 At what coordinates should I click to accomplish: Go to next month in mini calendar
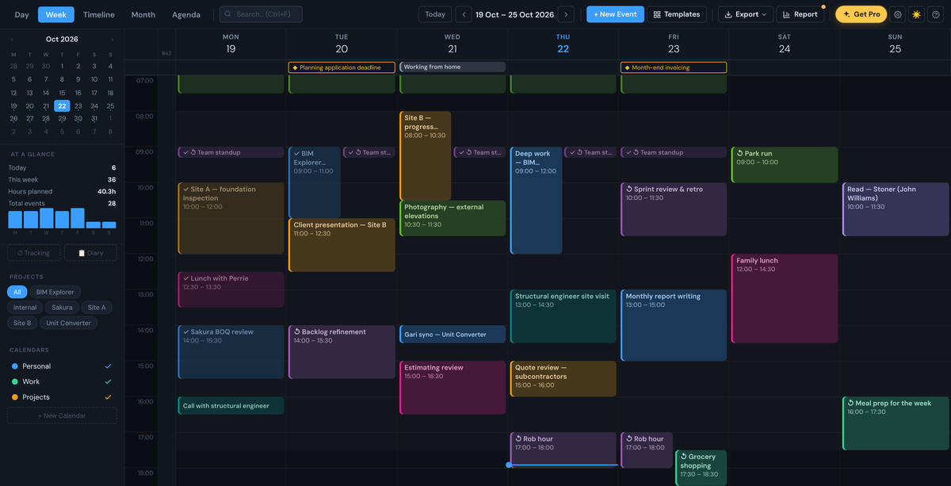[x=113, y=40]
